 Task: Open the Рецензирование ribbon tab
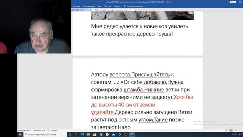(x=89, y=6)
